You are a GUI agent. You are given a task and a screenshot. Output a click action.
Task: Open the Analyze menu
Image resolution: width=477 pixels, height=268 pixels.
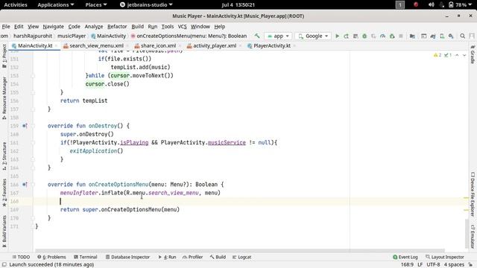pos(94,27)
